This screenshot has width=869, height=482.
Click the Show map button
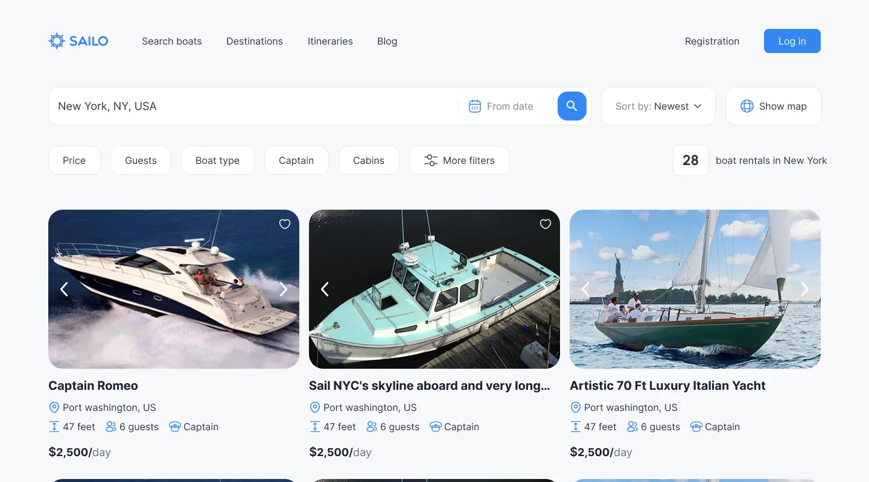point(774,106)
